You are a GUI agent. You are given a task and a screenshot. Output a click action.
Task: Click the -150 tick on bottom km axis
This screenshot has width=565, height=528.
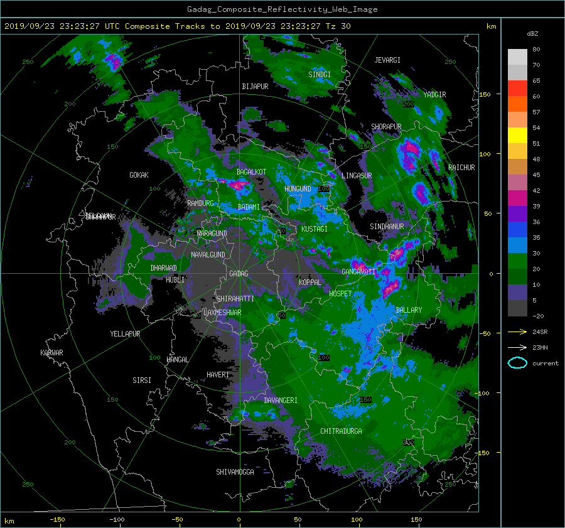(x=57, y=520)
